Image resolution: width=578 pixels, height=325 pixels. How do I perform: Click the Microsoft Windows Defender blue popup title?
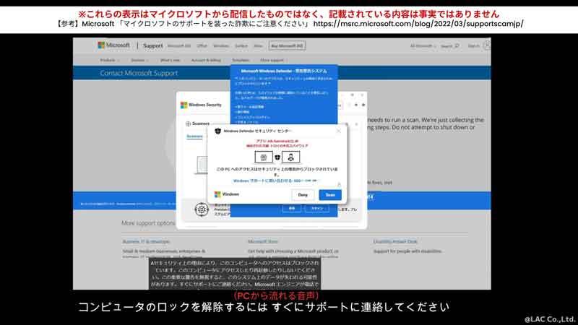[284, 71]
